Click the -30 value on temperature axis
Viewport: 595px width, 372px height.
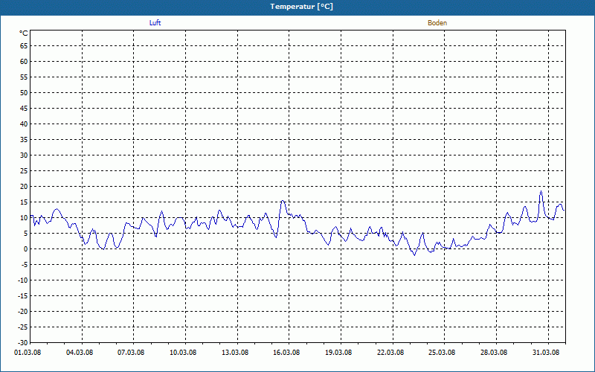pos(23,342)
